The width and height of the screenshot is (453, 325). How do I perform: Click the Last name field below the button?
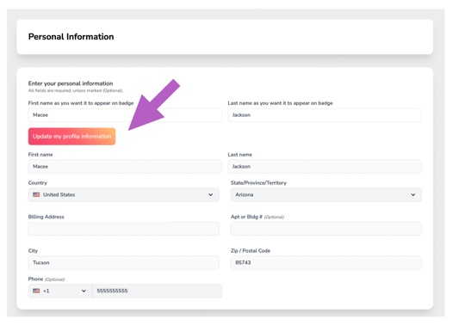coord(325,167)
